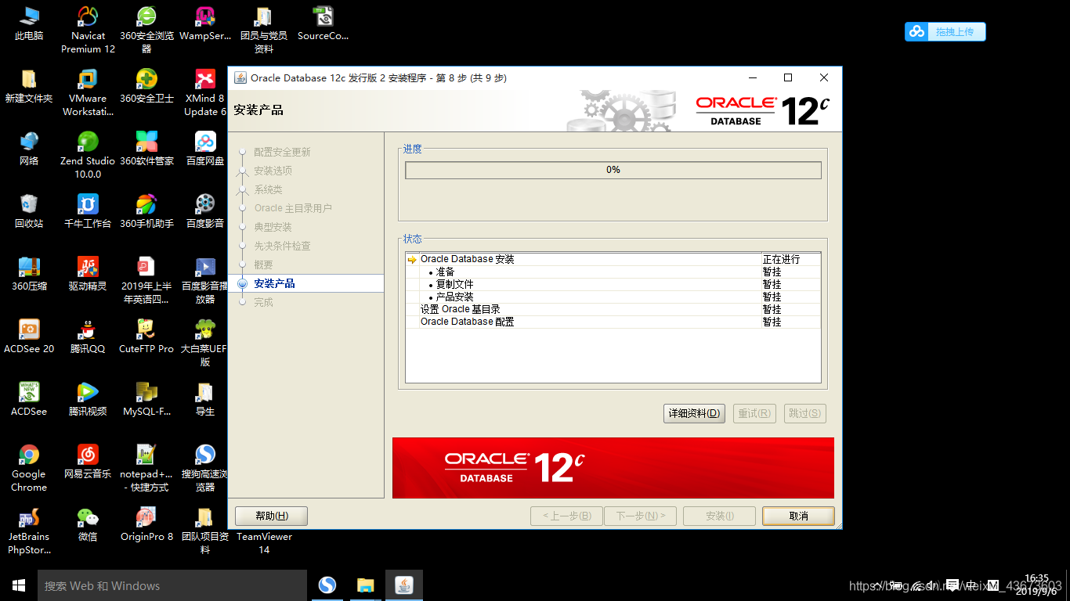Viewport: 1070px width, 601px height.
Task: Click the 详细资料(D) button
Action: [x=694, y=413]
